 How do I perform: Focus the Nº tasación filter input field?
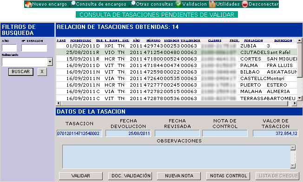34,48
